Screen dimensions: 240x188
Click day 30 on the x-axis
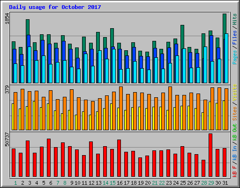(x=218, y=183)
